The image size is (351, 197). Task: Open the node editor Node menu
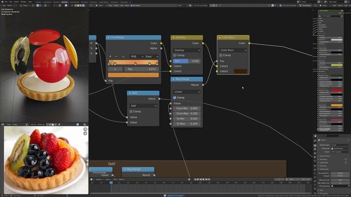point(127,5)
